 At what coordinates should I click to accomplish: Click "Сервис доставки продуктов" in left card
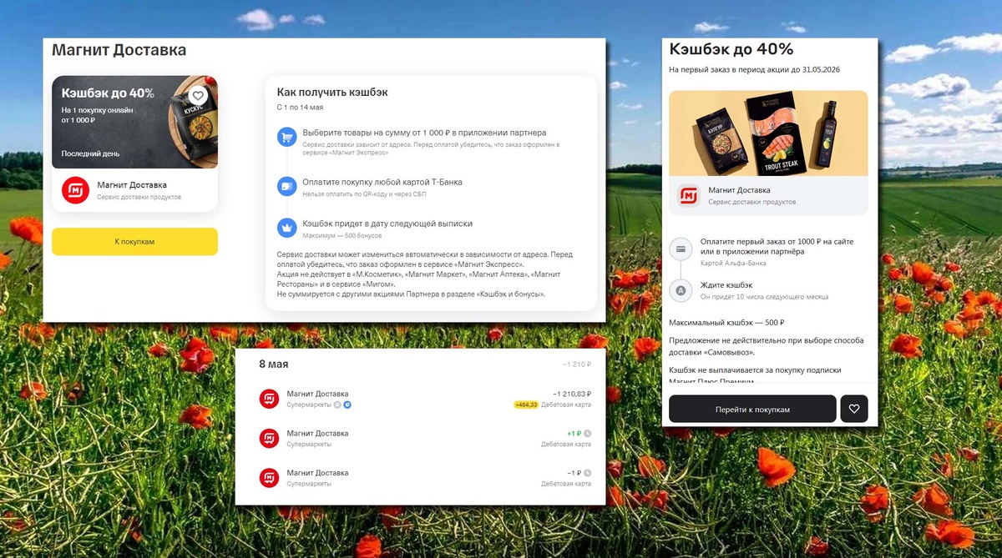139,198
